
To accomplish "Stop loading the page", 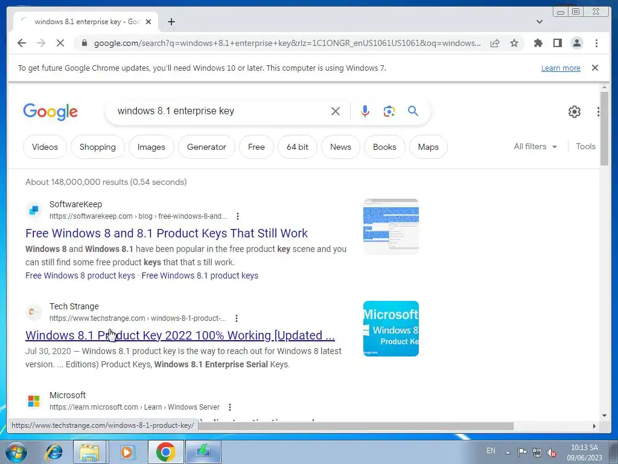I will click(60, 43).
